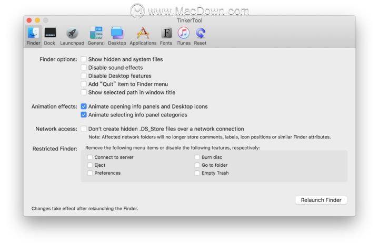Open the Reset pane icon
Image resolution: width=379 pixels, height=247 pixels.
point(200,36)
